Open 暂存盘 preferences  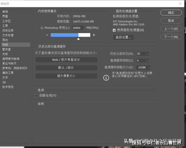[6, 49]
